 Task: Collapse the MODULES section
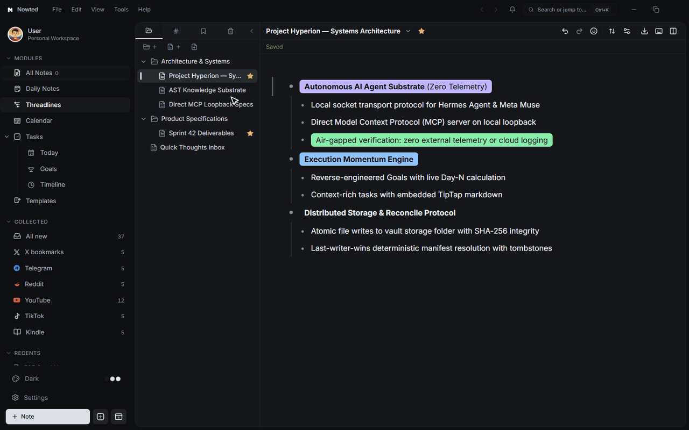tap(9, 58)
